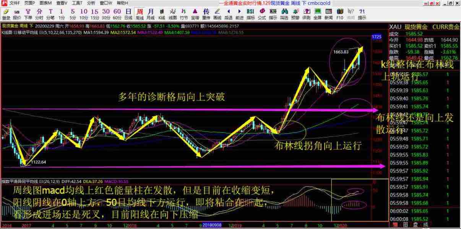Open the F10 fundamentals information
The image size is (461, 229).
pos(339,14)
